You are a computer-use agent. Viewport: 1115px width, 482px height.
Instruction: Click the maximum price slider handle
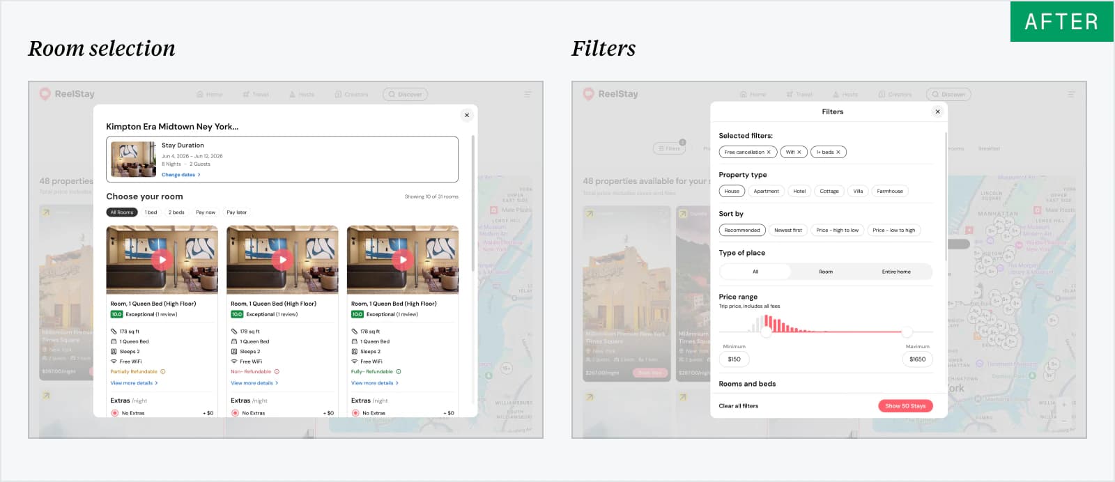[907, 332]
